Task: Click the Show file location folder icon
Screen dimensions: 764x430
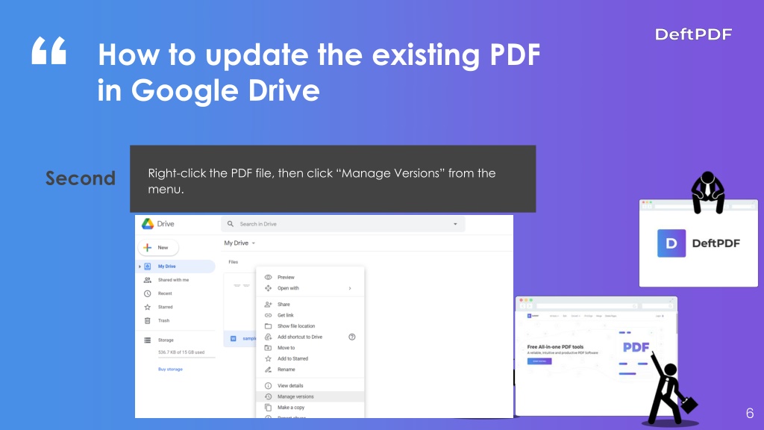Action: coord(268,326)
